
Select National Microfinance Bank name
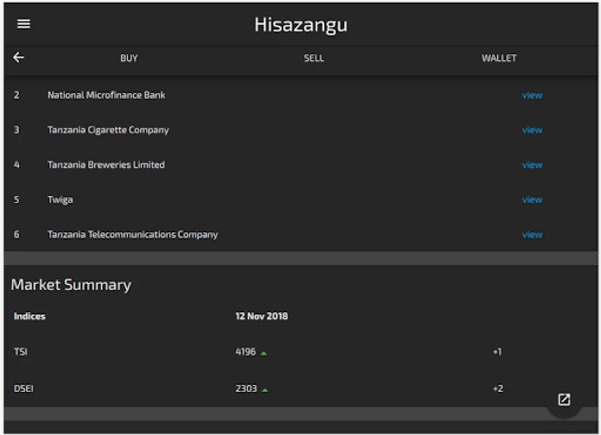tap(106, 95)
